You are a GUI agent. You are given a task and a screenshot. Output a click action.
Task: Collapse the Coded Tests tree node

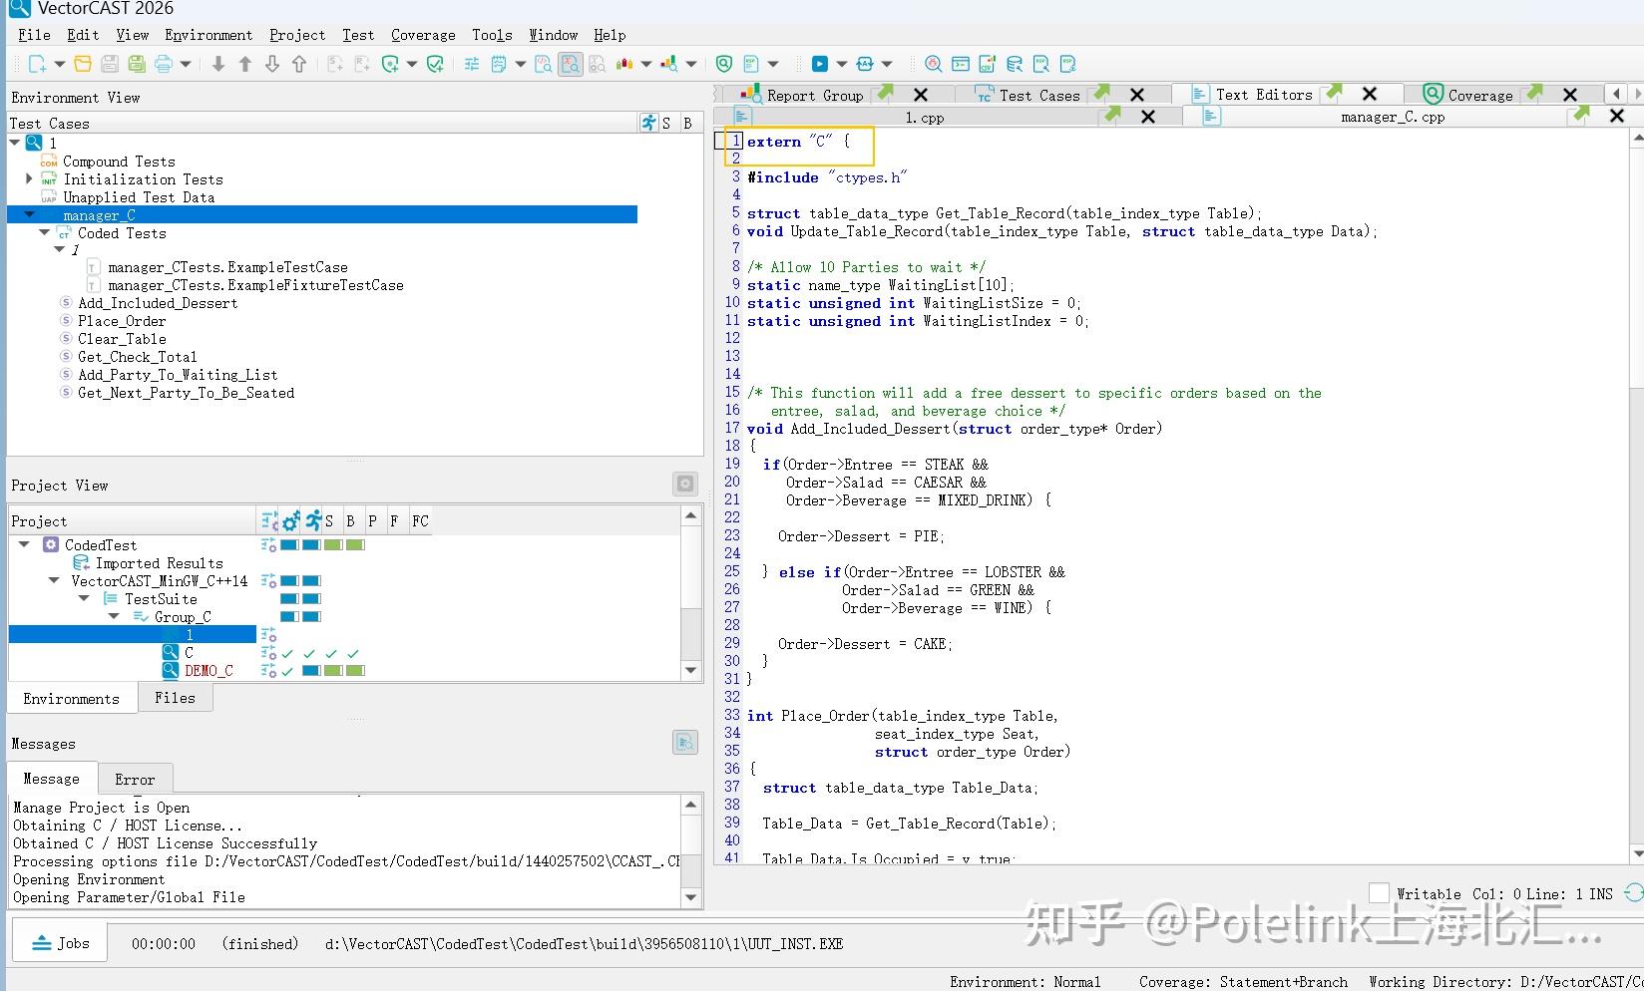(44, 232)
